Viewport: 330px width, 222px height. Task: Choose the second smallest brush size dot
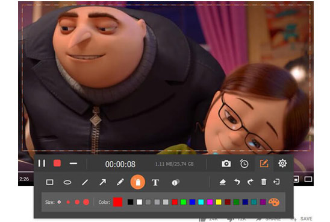[68, 202]
